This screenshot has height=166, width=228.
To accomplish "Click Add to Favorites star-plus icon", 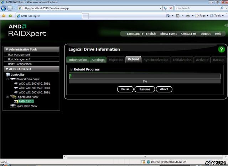I will [x=10, y=16].
